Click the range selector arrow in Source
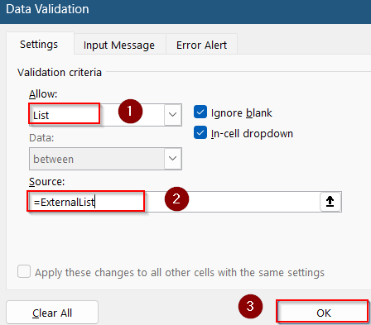Viewport: 371px width, 325px height. tap(330, 202)
